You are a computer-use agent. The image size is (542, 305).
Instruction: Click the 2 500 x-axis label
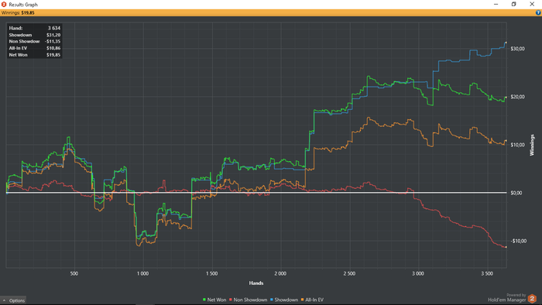click(349, 273)
